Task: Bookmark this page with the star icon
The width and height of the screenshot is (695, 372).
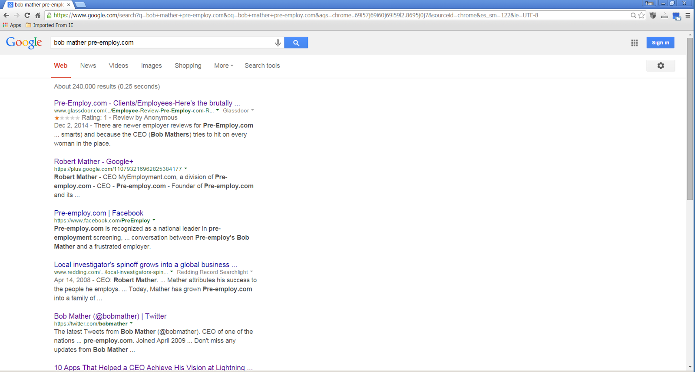Action: click(642, 15)
